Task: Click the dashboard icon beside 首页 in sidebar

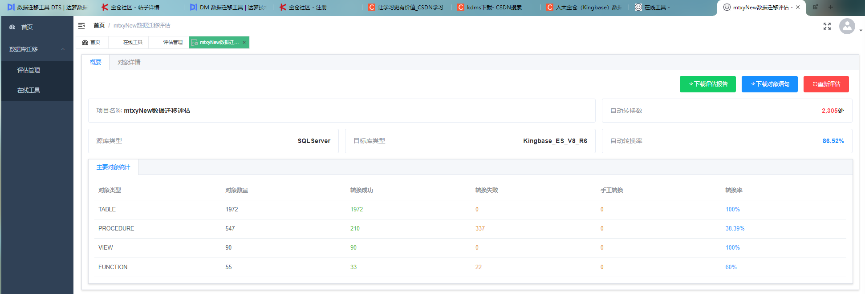Action: click(x=12, y=27)
